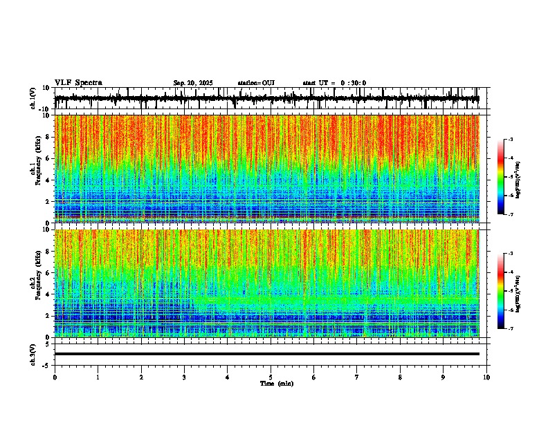
Task: Click the station name label in header
Action: (256, 83)
